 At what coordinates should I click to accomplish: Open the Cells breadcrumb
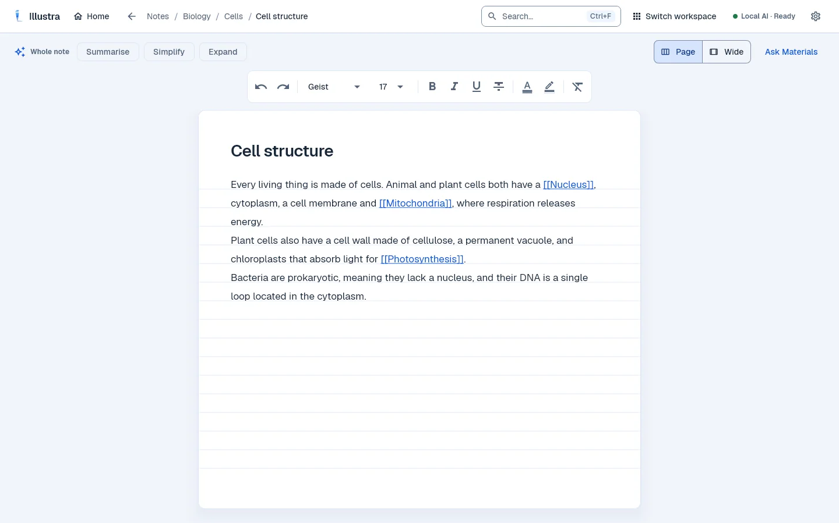(234, 16)
